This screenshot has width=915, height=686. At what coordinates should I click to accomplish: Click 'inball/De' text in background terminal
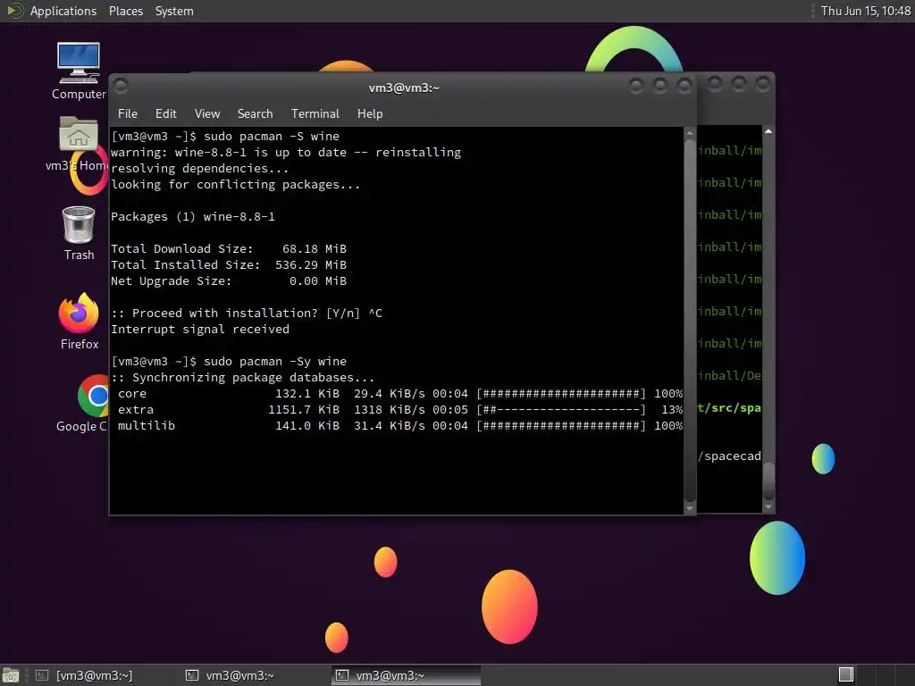pyautogui.click(x=729, y=376)
